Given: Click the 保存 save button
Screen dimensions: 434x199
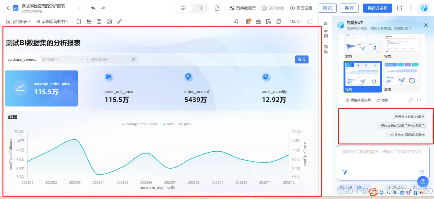Looking at the screenshot, I should coord(349,8).
